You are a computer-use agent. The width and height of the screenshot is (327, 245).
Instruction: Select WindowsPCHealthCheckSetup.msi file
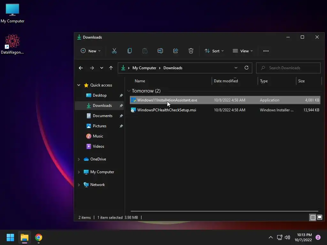225,110
